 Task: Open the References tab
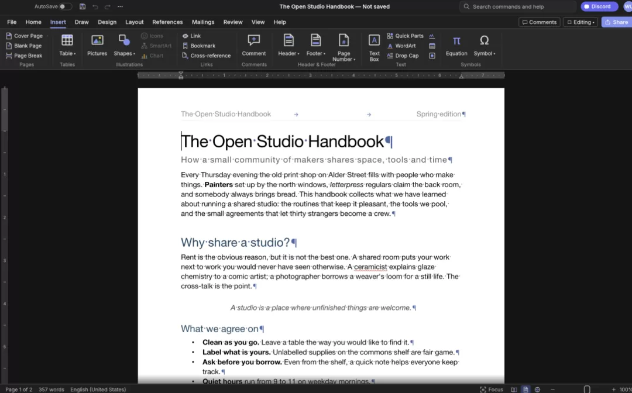[x=167, y=22]
